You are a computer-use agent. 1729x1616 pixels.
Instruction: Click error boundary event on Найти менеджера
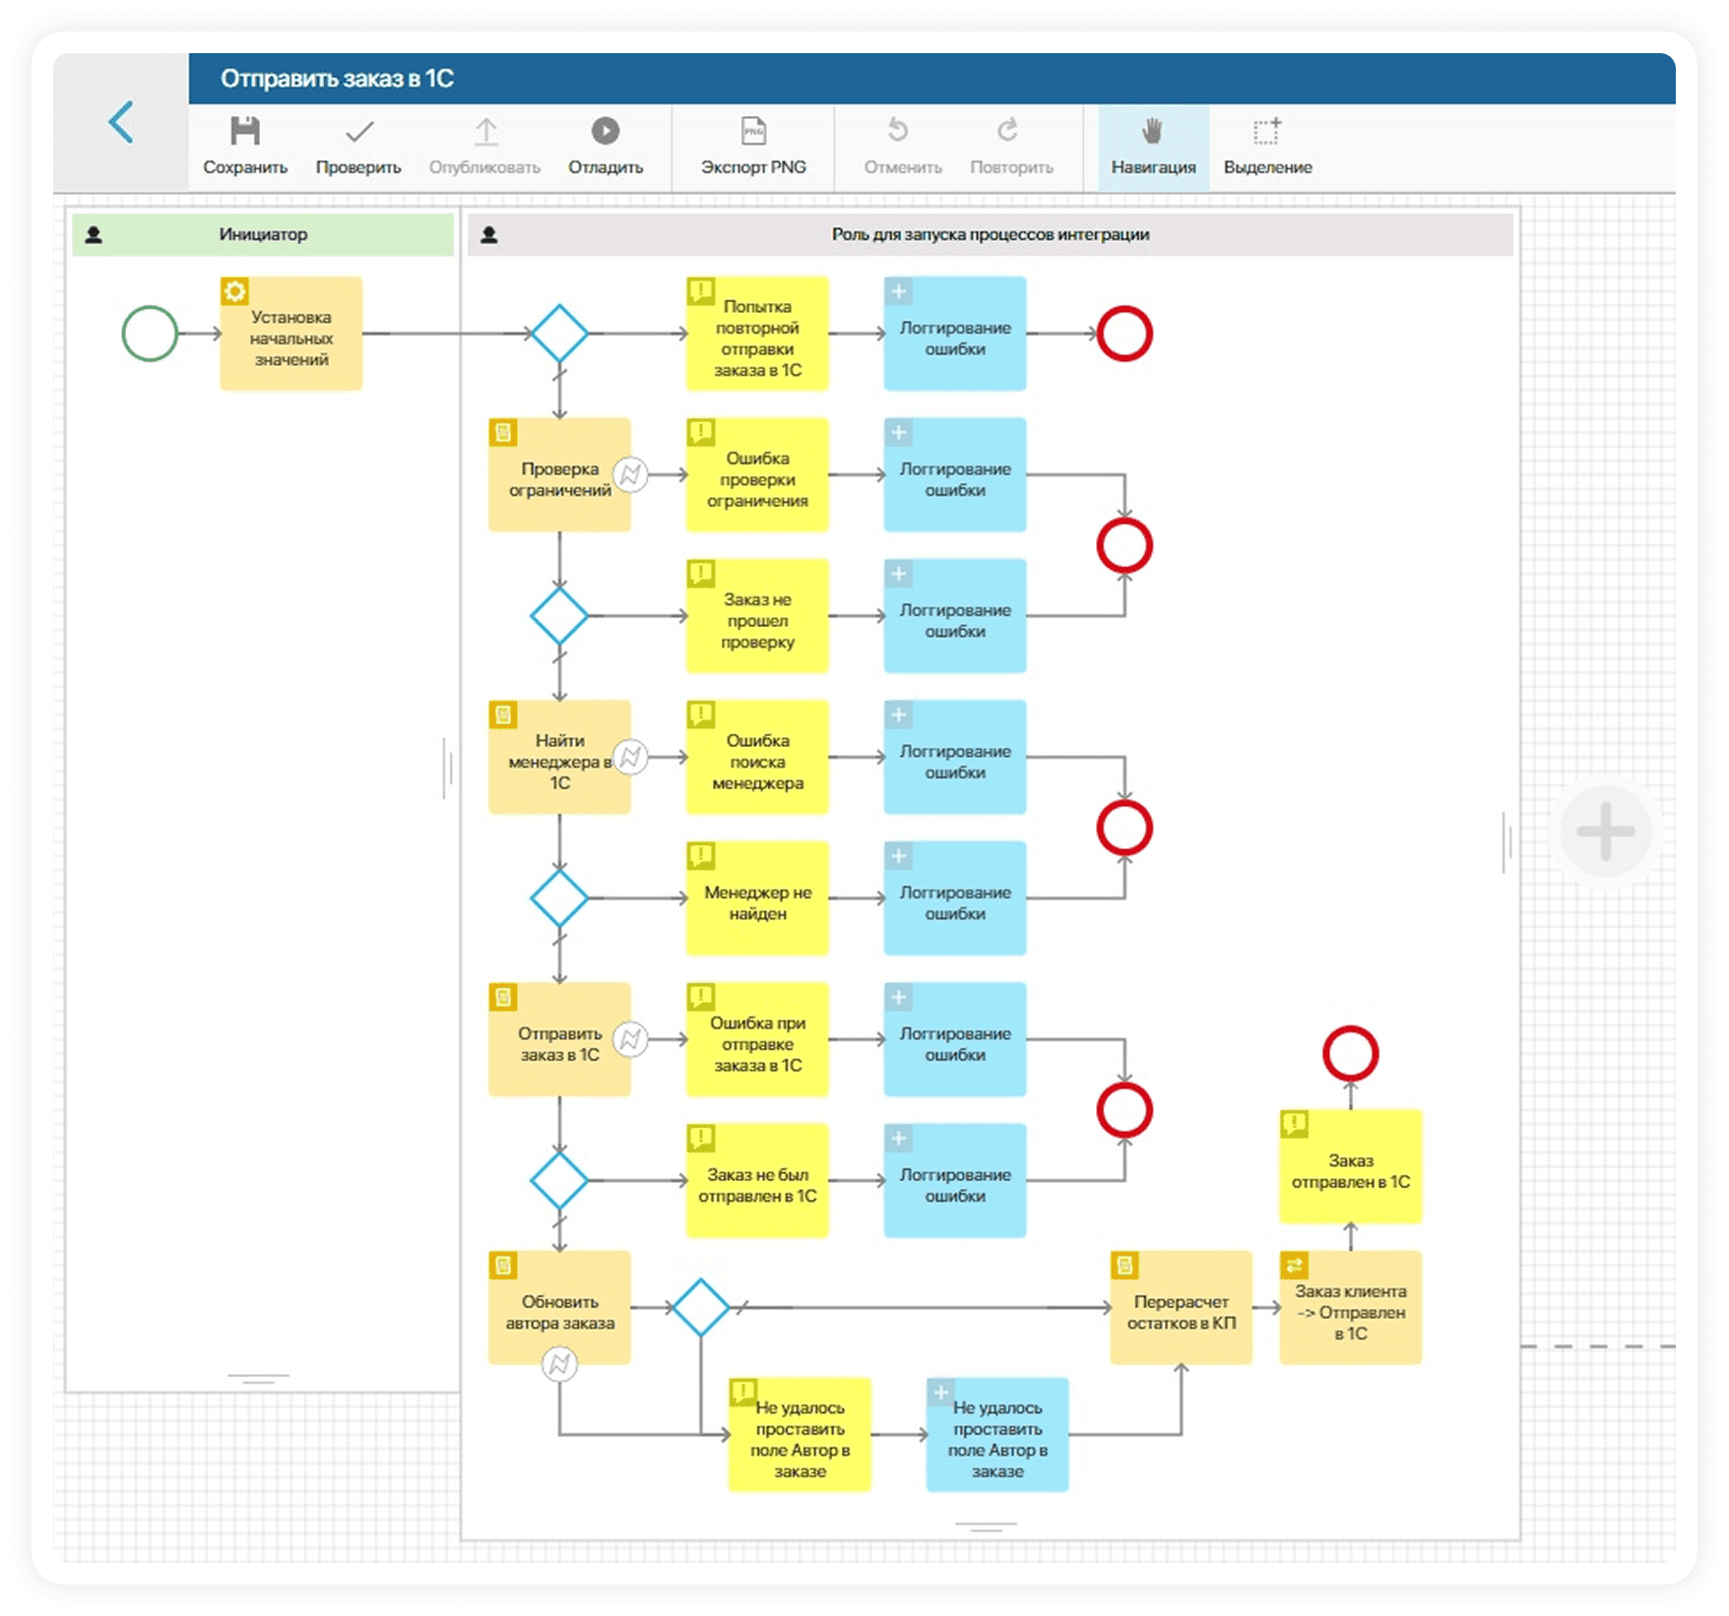pos(631,757)
